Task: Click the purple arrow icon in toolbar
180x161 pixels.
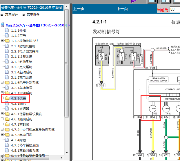Action: point(134,1)
